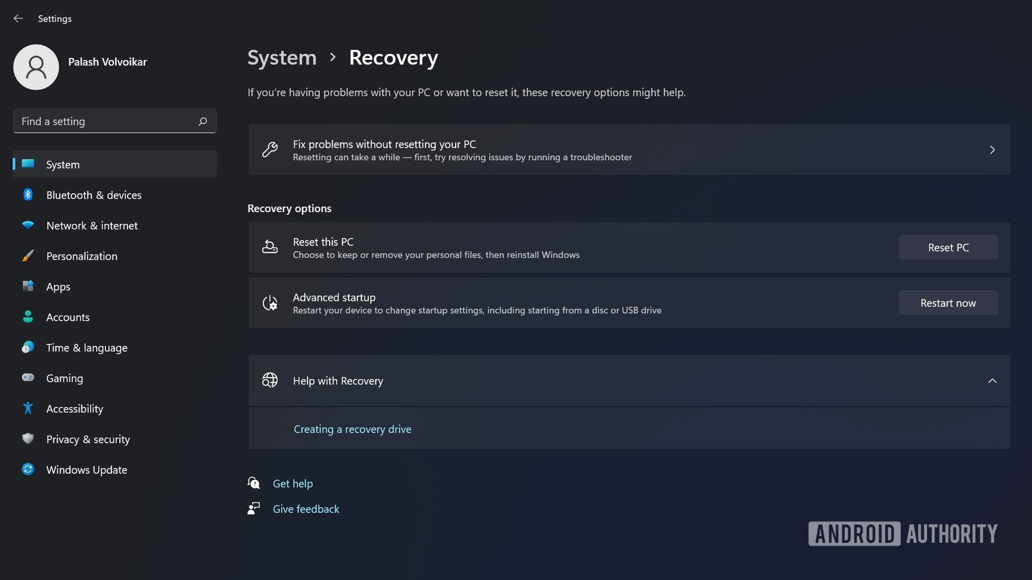Viewport: 1032px width, 580px height.
Task: Click the Bluetooth icon
Action: (28, 194)
